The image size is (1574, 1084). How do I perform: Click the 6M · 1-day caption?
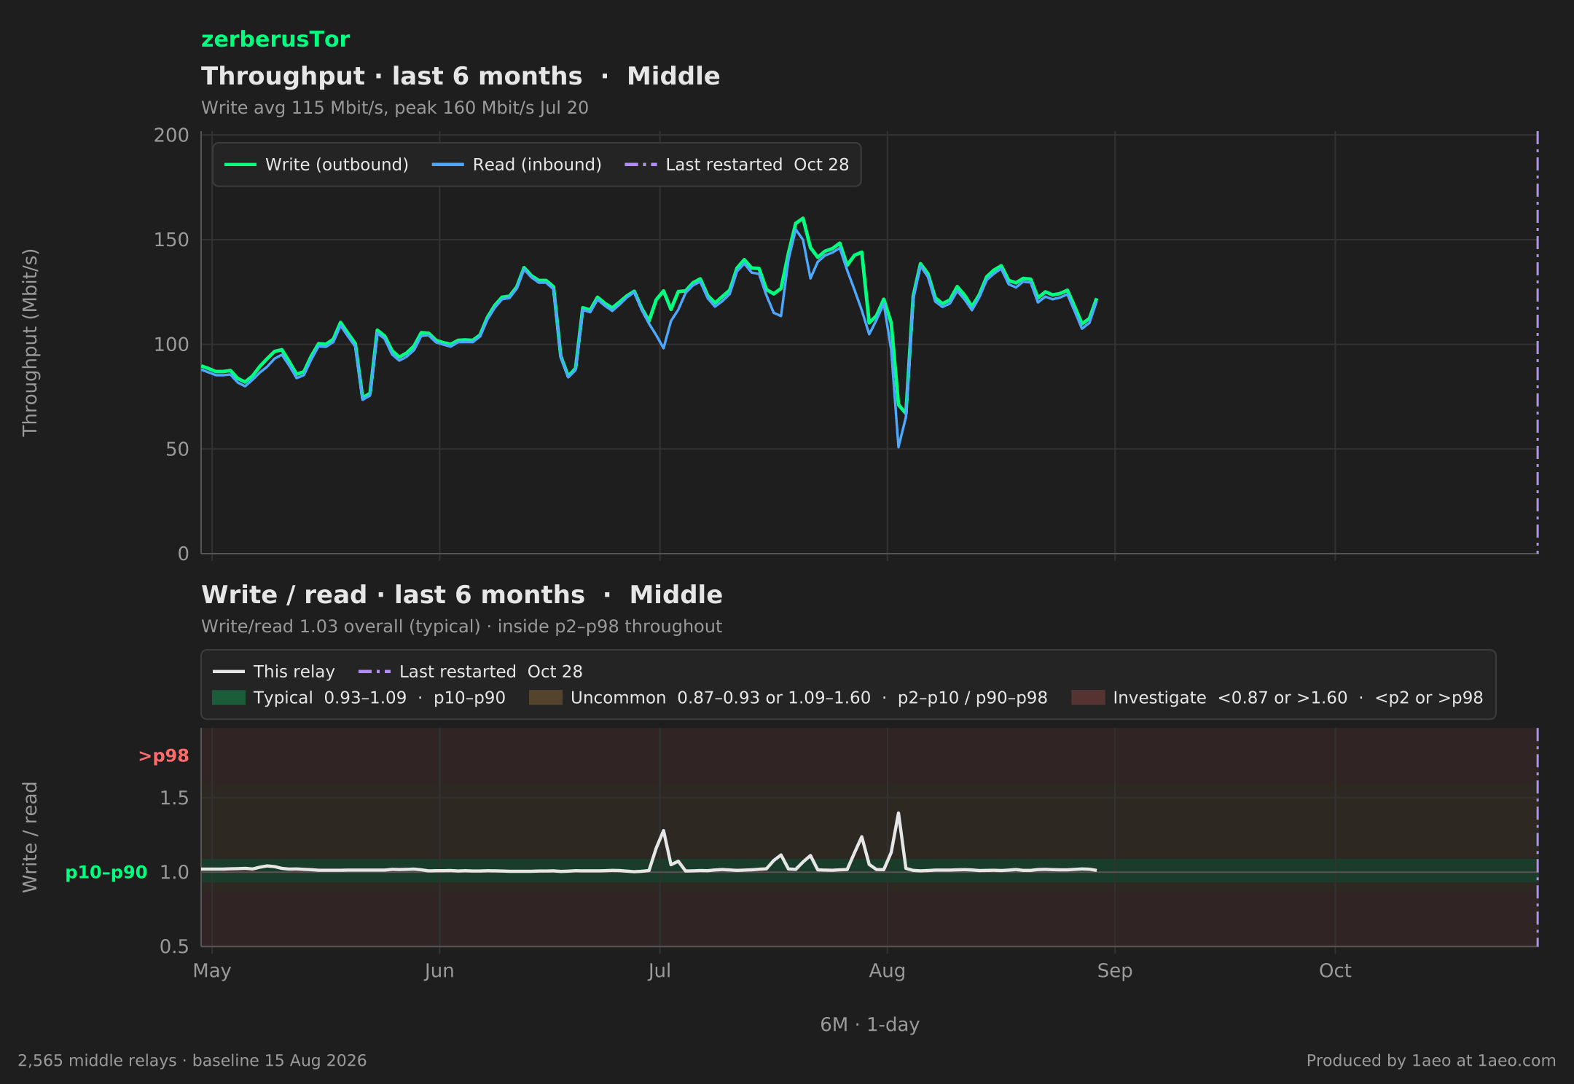click(870, 1025)
